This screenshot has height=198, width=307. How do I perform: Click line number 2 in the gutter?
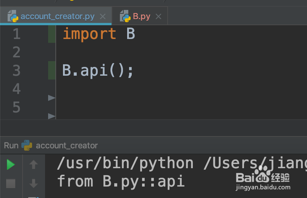17,52
